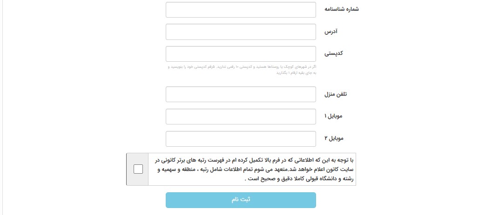The width and height of the screenshot is (479, 215).
Task: Click into the تلفن منزل field
Action: click(x=241, y=94)
